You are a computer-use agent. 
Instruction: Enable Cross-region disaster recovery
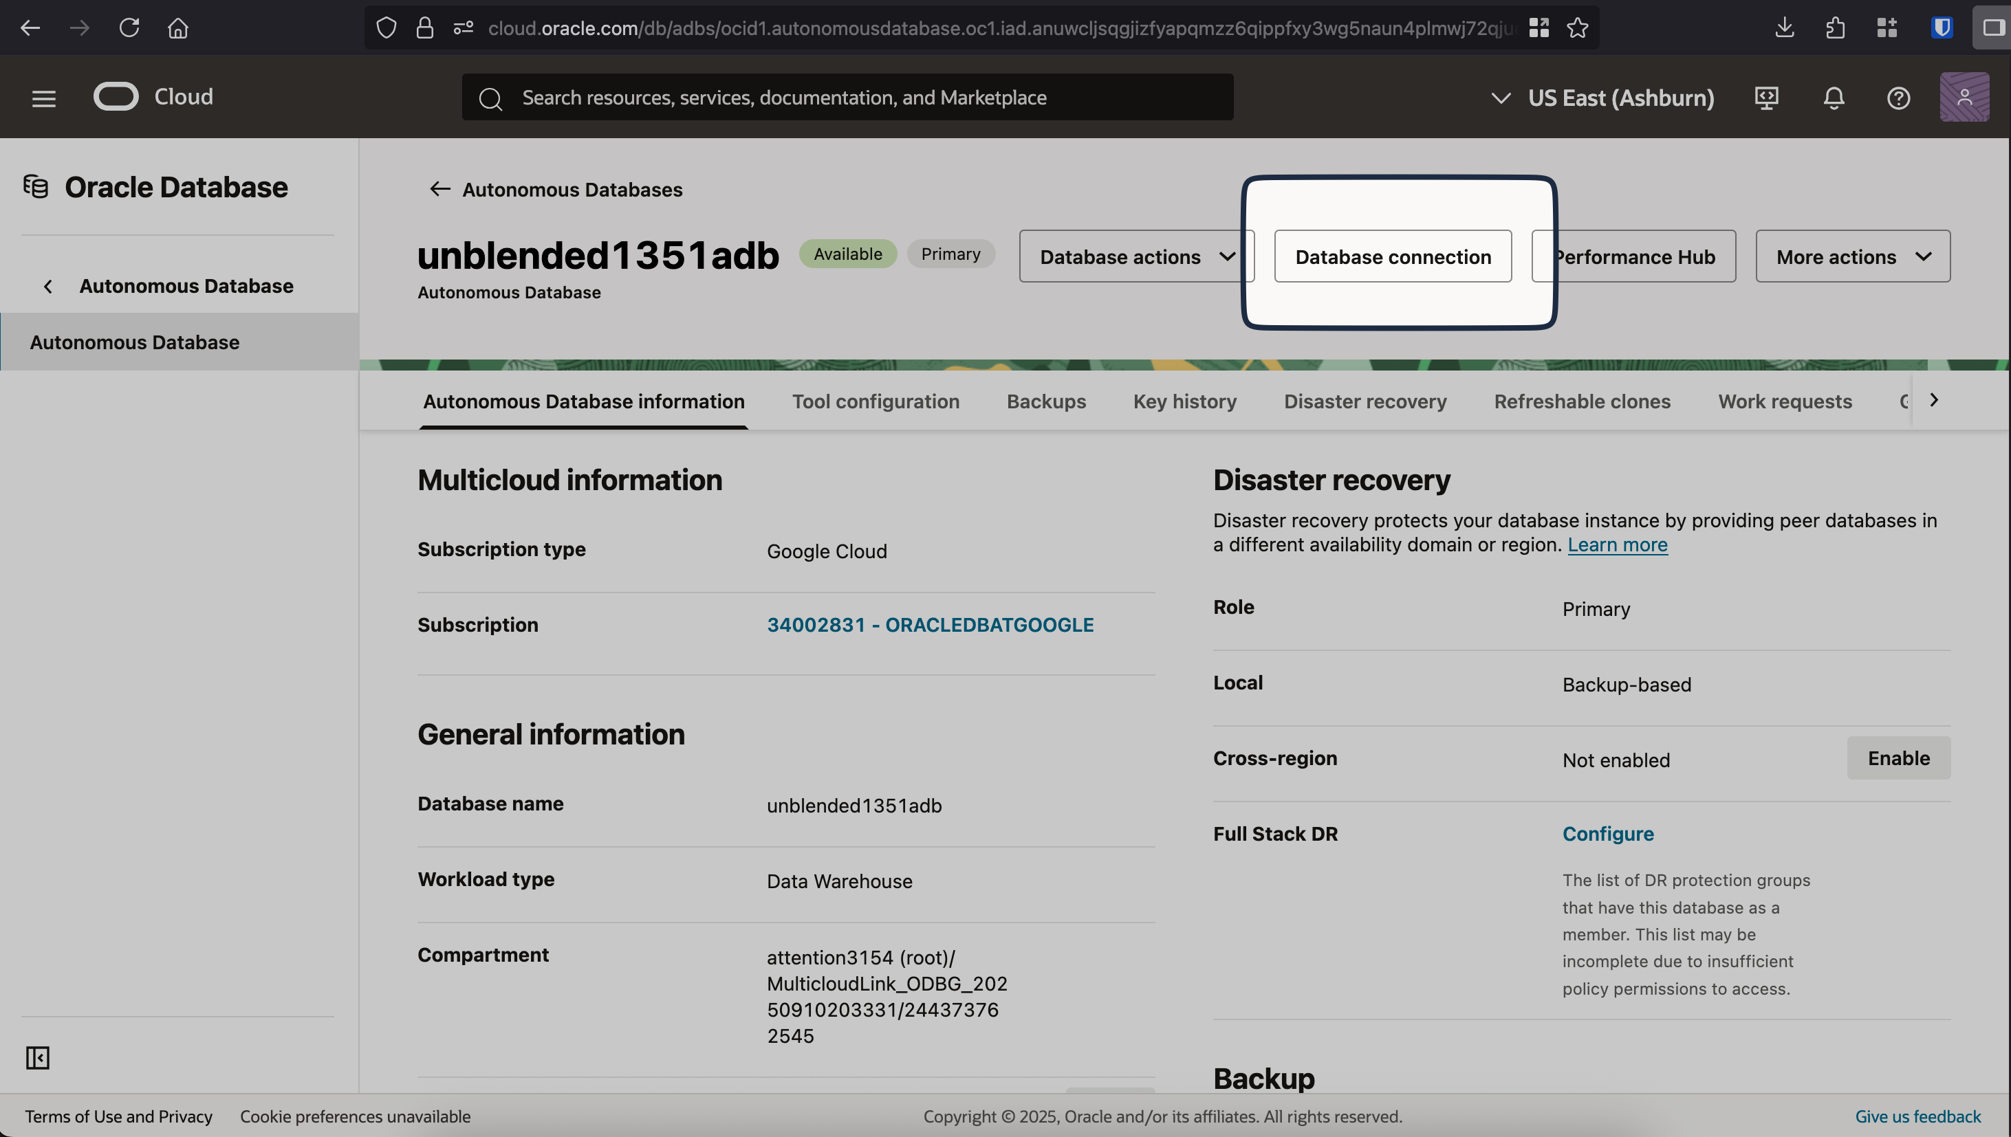click(1898, 758)
